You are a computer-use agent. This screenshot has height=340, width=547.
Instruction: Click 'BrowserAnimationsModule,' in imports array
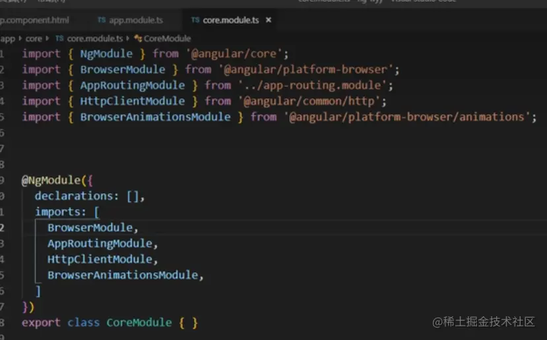tap(125, 275)
